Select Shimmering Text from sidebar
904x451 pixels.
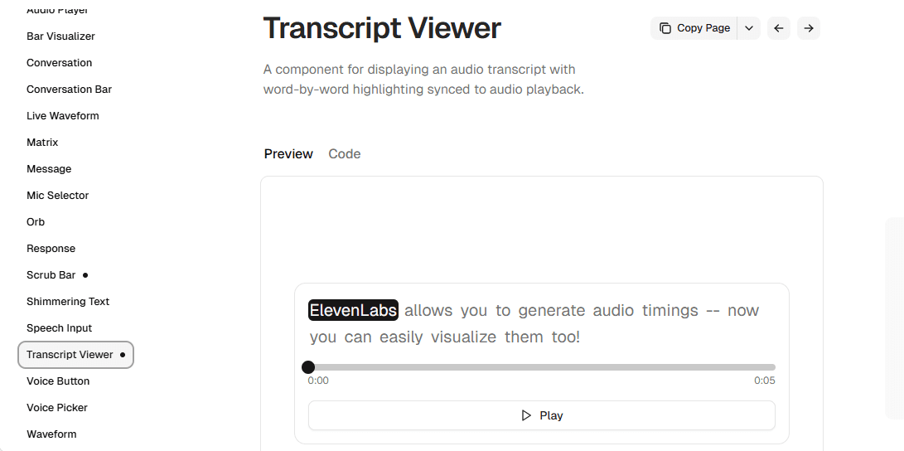(68, 302)
